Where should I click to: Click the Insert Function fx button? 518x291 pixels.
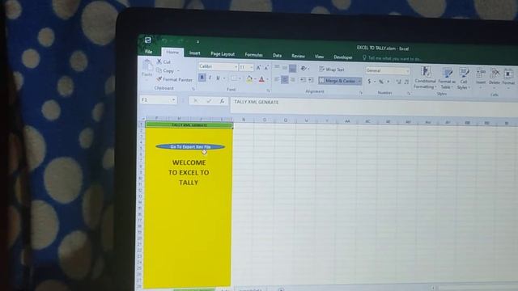pyautogui.click(x=222, y=101)
